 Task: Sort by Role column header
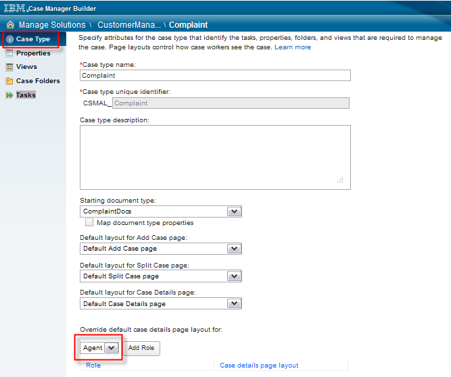point(93,366)
